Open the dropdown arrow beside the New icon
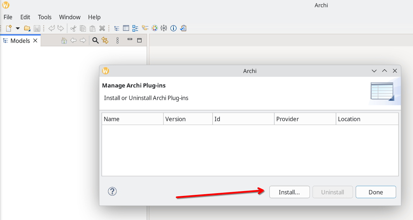This screenshot has width=413, height=220. (x=18, y=28)
